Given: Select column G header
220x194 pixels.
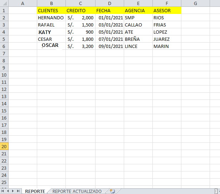Looking at the screenshot, I should pos(196,3).
